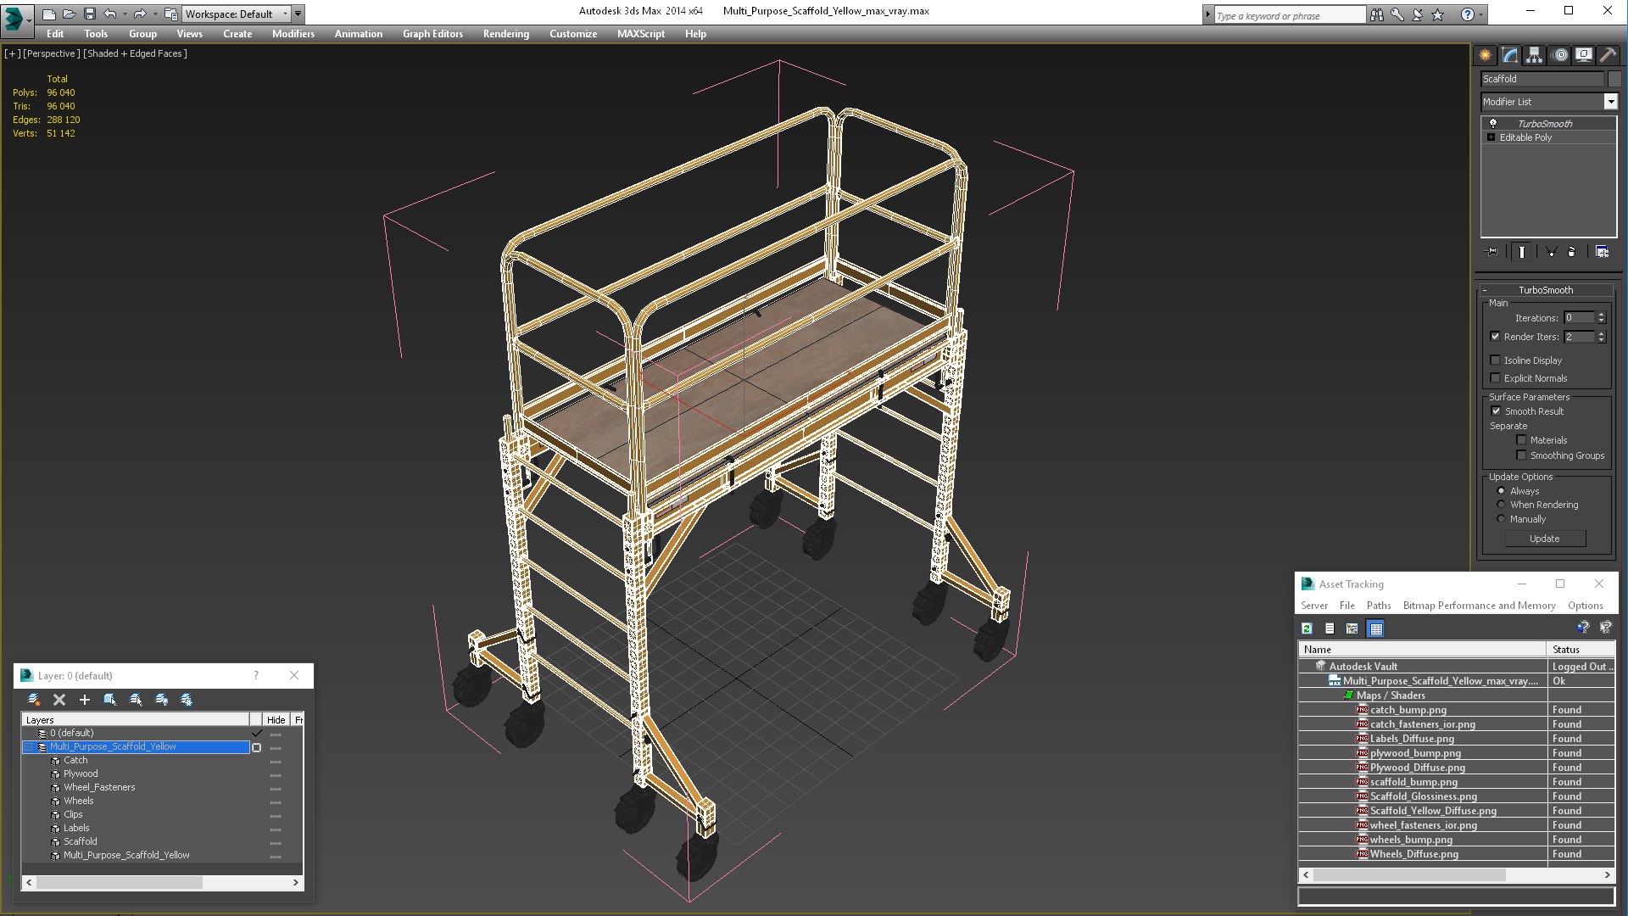
Task: Select the When Rendering update option
Action: [1501, 505]
